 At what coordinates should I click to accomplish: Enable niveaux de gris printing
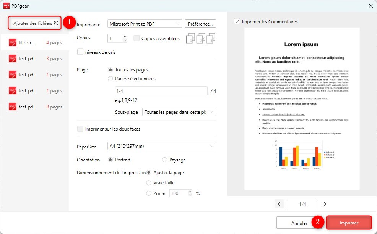[x=80, y=52]
